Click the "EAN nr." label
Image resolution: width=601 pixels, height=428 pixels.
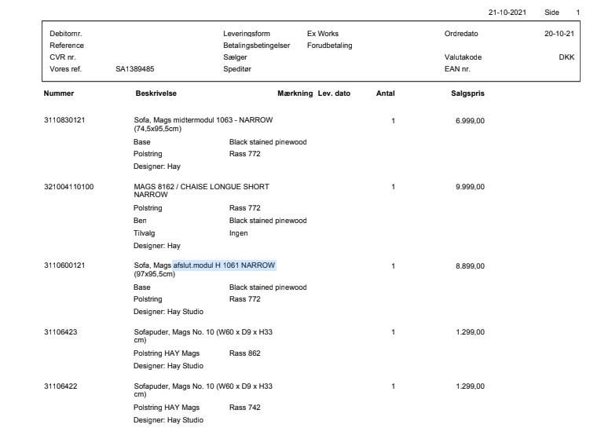(x=457, y=69)
